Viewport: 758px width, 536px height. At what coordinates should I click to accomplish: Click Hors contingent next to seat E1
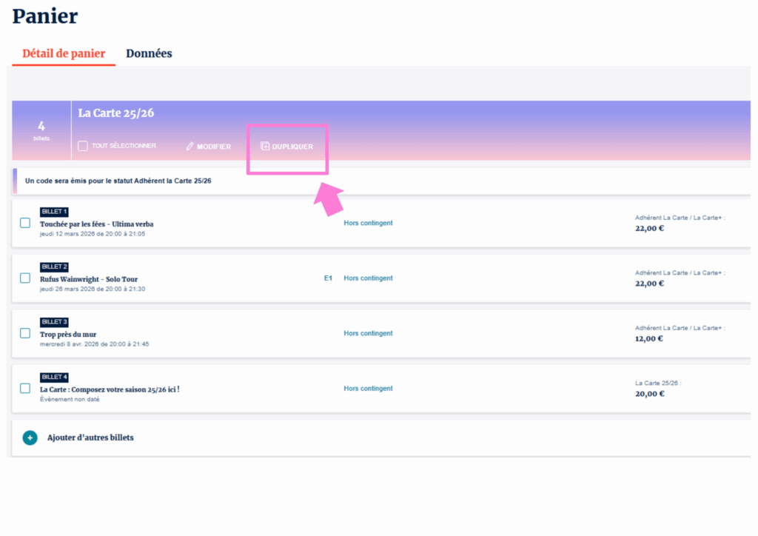tap(368, 278)
